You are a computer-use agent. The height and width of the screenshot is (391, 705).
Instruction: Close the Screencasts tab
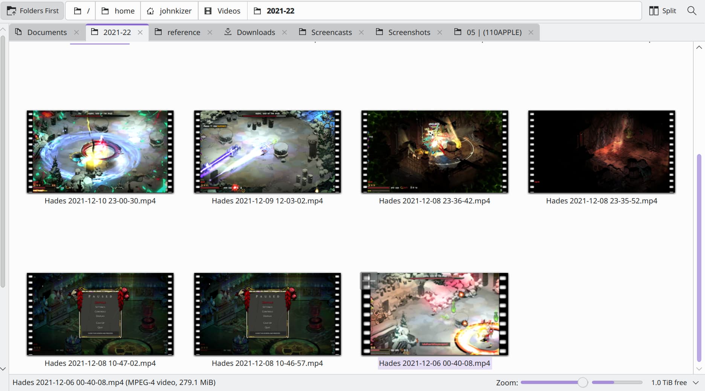coord(361,32)
